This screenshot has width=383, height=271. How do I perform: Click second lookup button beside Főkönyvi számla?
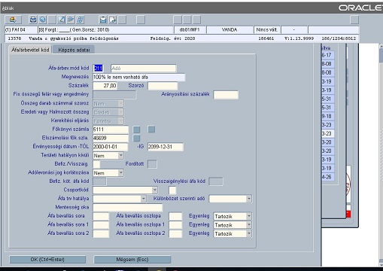(151, 129)
